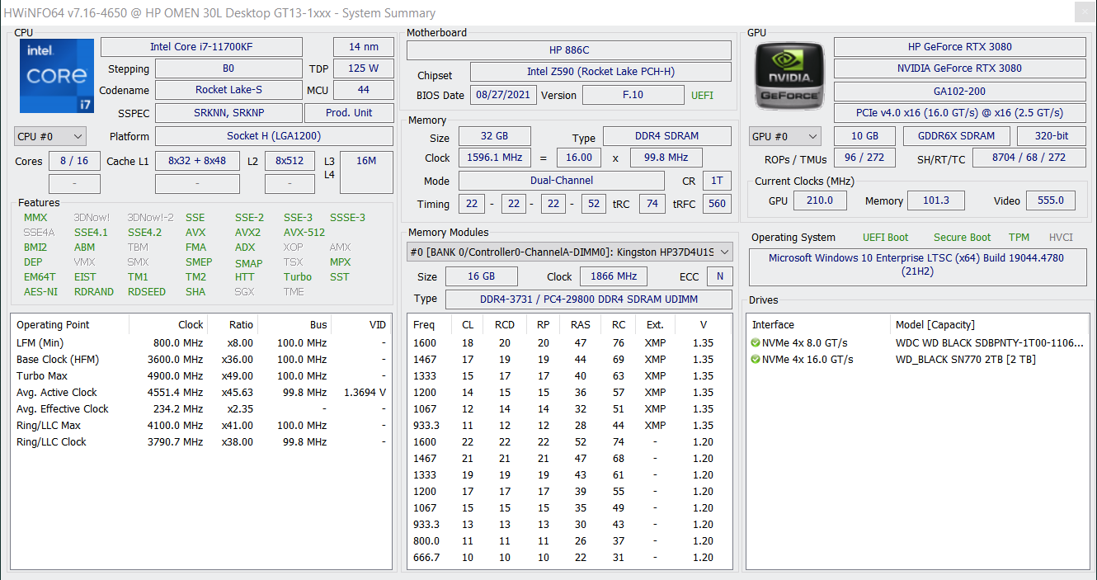
Task: Click the AVX-512 feature label
Action: [304, 232]
